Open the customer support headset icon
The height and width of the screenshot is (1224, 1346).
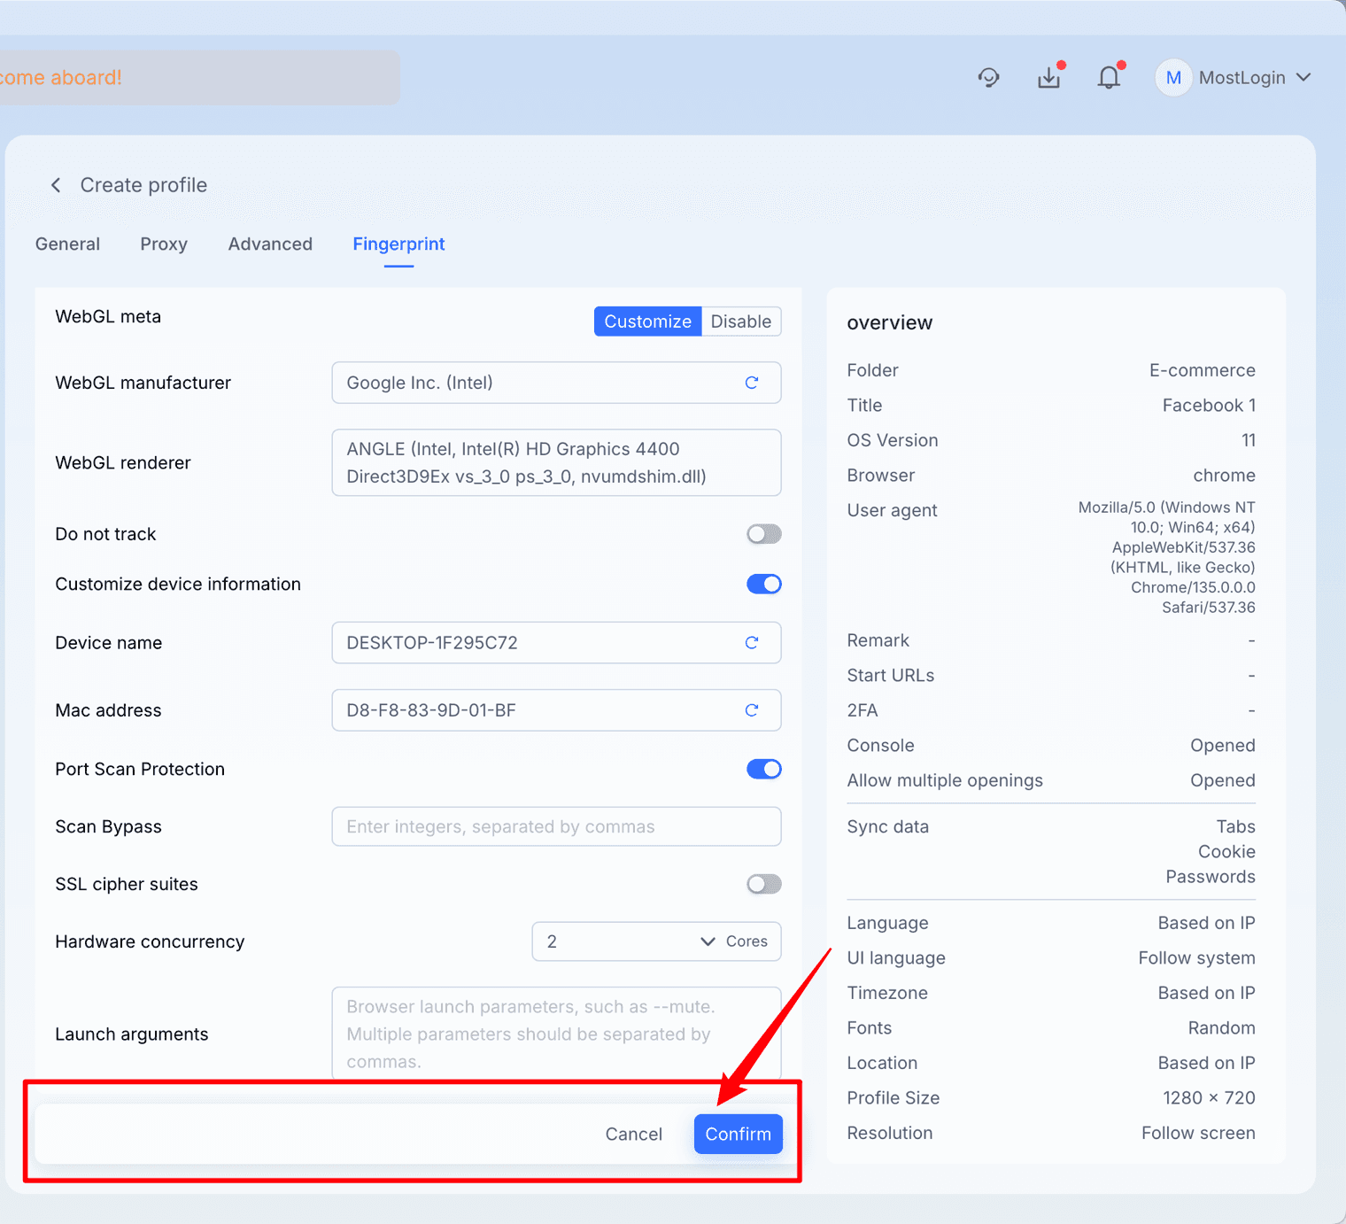[989, 77]
